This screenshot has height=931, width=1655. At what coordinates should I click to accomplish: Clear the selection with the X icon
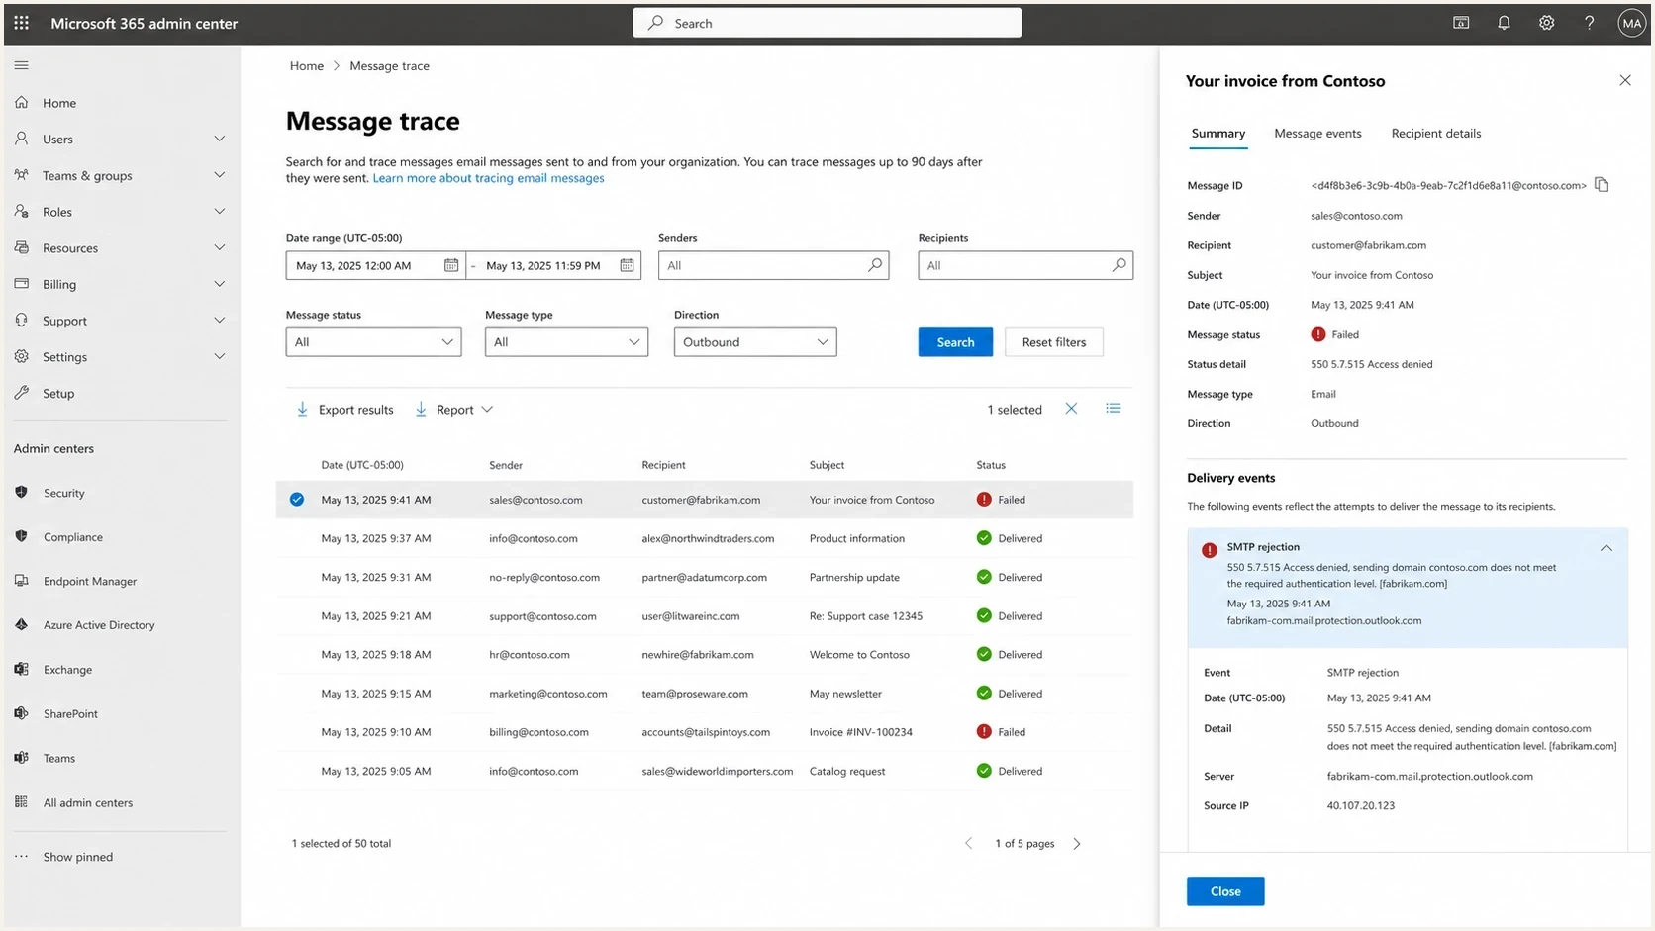[1071, 409]
